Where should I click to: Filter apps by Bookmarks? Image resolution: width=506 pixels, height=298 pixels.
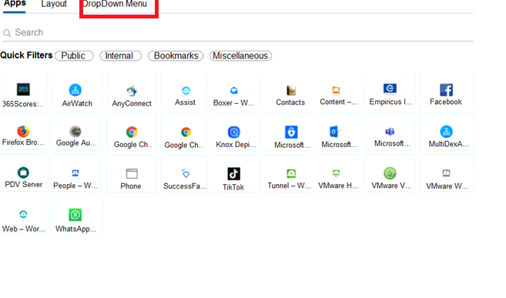(176, 55)
